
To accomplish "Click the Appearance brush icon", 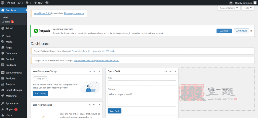I will (3, 103).
